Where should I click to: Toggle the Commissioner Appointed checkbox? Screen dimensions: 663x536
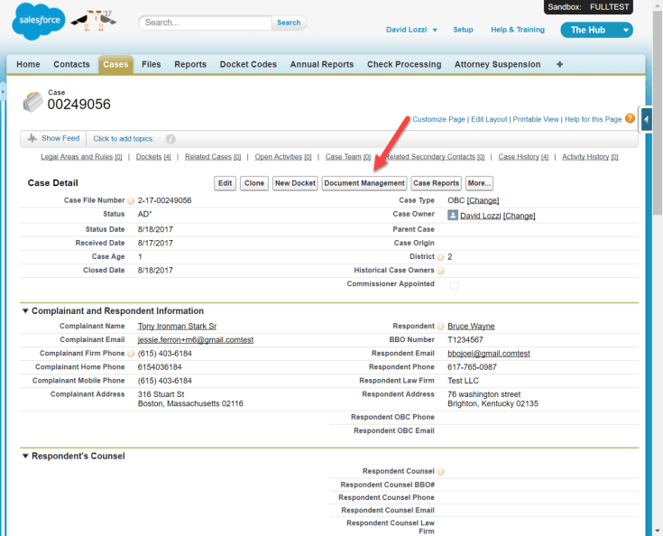[x=454, y=285]
